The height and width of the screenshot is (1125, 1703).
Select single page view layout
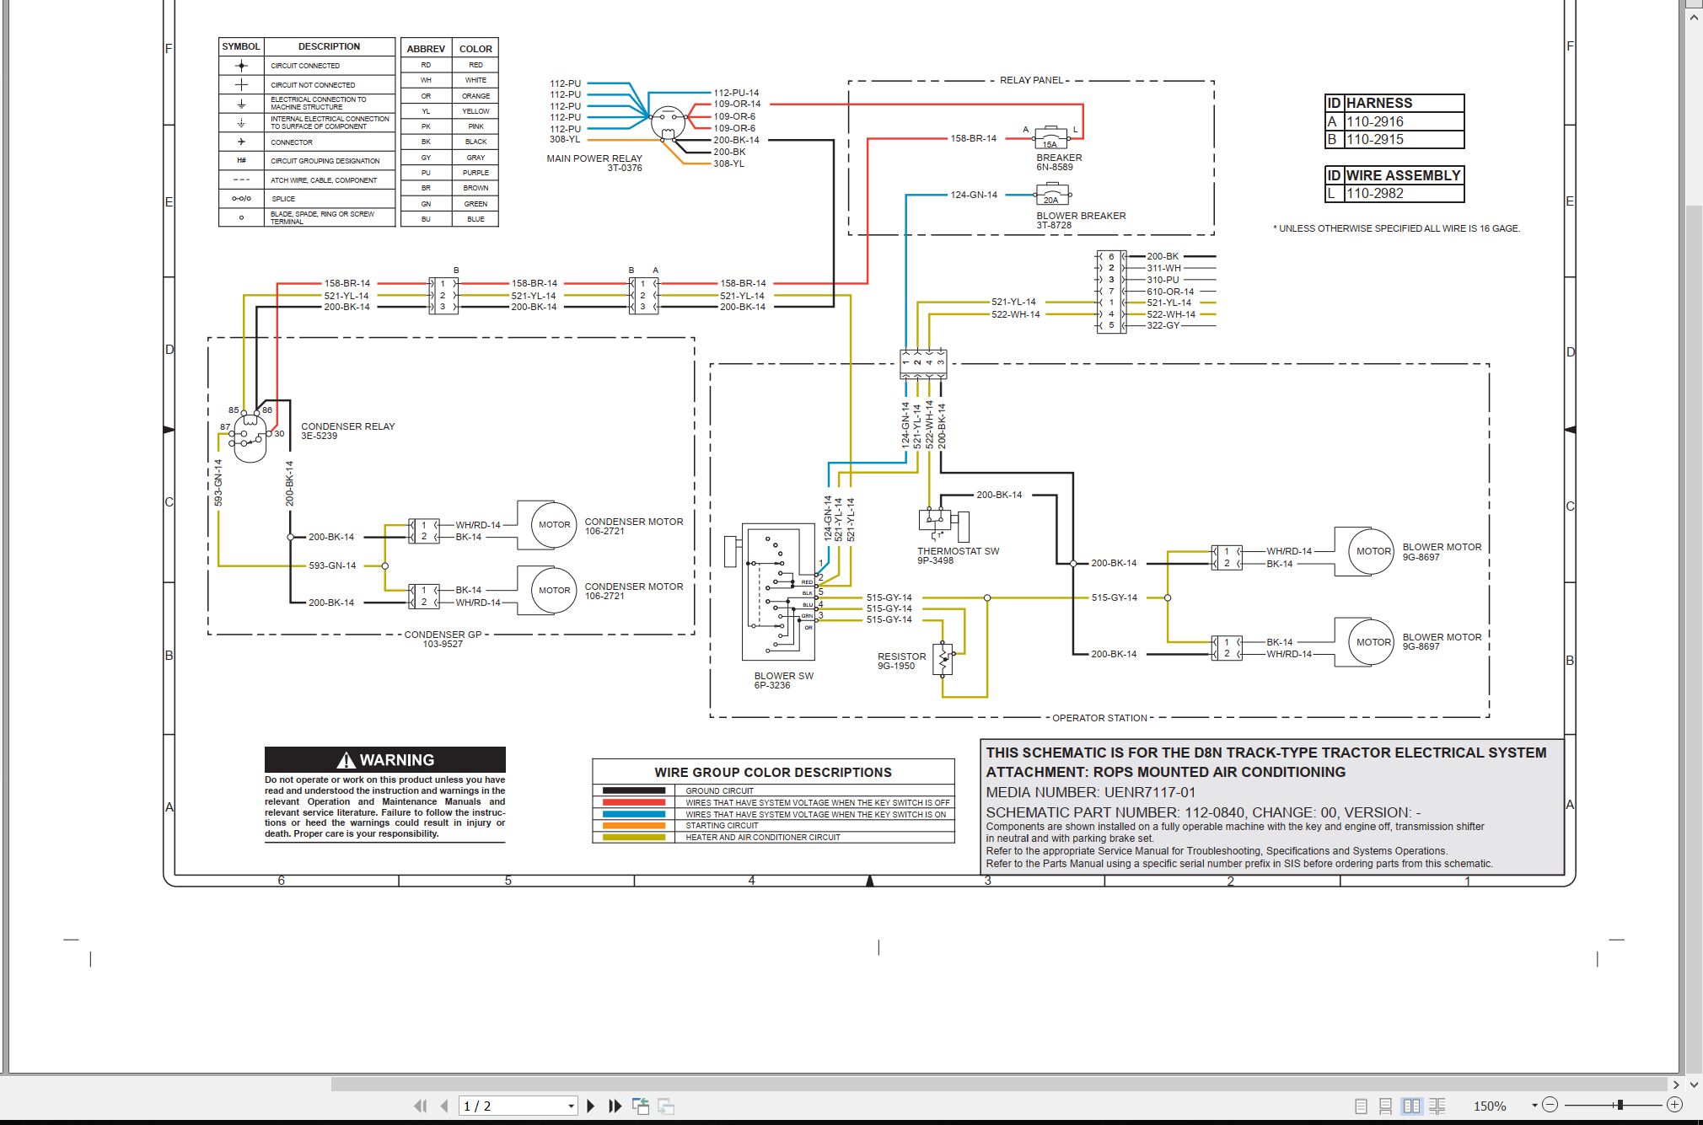coord(1361,1106)
